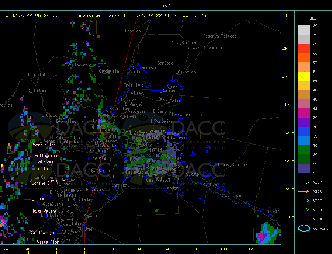Click the 'Carrizal' map label
The width and height of the screenshot is (332, 254).
pyautogui.click(x=120, y=185)
